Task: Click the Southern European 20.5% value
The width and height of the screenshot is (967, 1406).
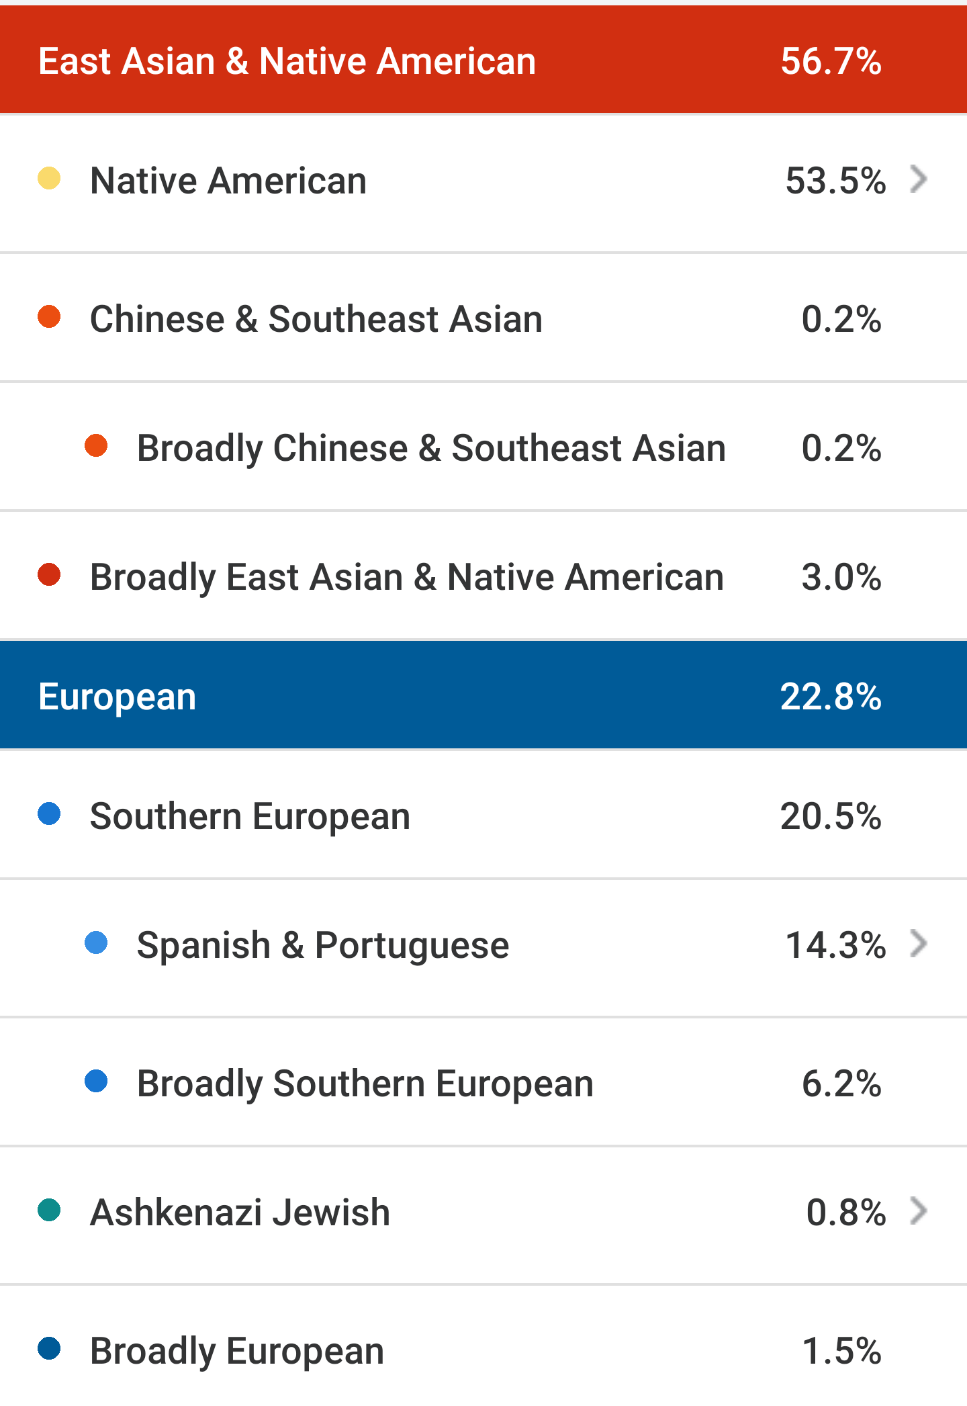Action: click(831, 816)
